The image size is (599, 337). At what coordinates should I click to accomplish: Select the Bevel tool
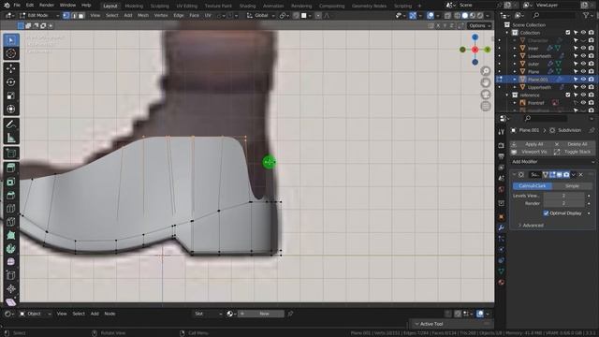click(10, 195)
